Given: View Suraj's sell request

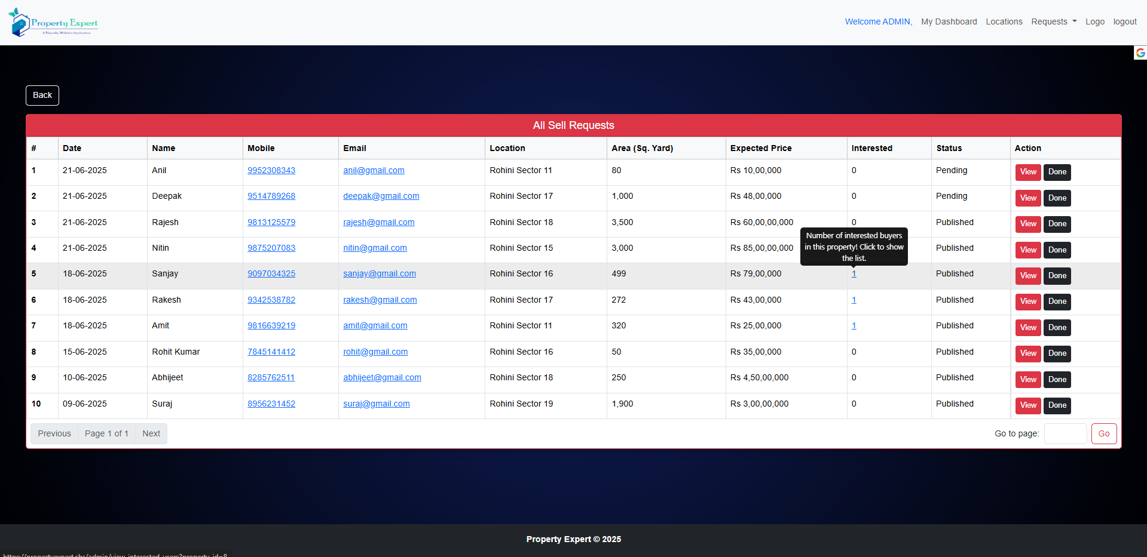Looking at the screenshot, I should (1027, 405).
